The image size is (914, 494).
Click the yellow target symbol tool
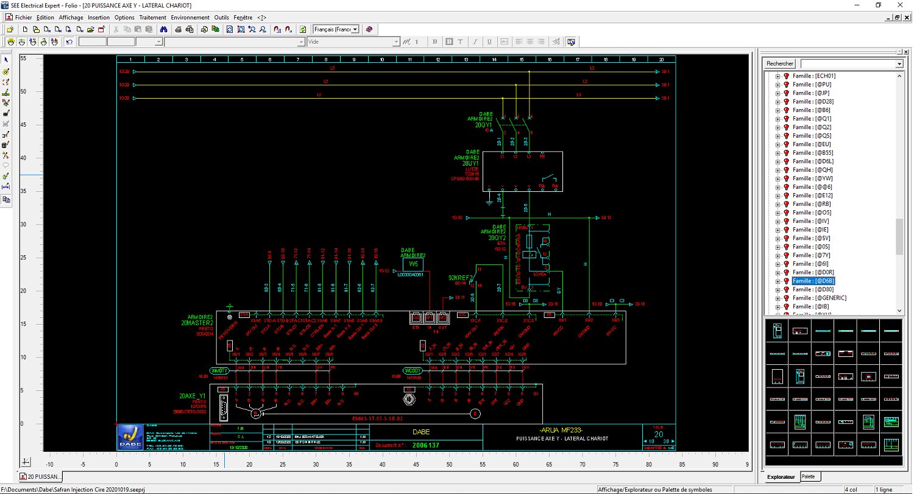coord(6,72)
